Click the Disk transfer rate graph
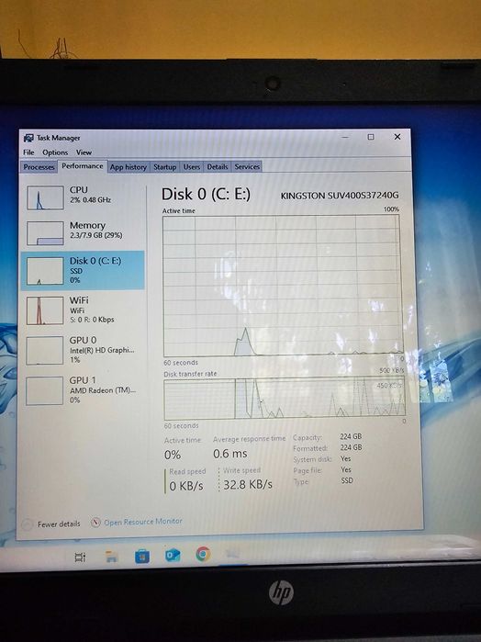The image size is (481, 642). point(284,399)
